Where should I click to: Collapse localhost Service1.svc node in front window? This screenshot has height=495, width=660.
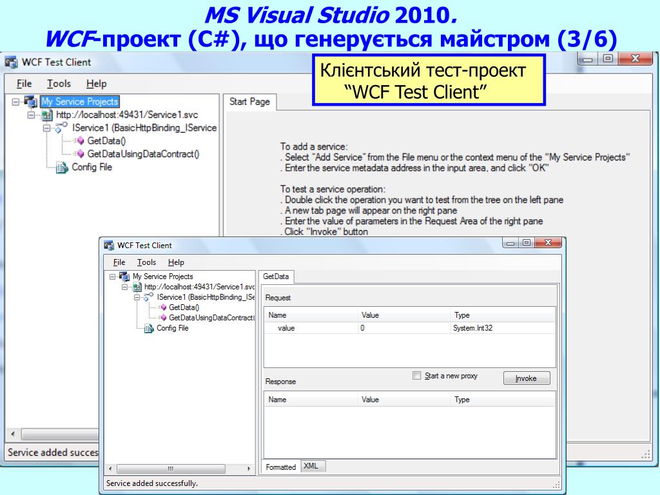[x=124, y=287]
